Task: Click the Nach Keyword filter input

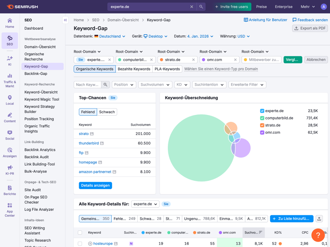Action: (87, 84)
